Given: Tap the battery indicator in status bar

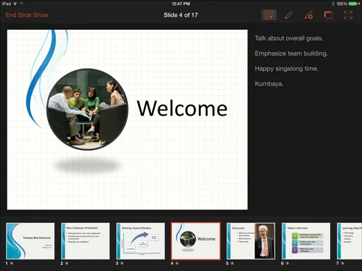Looking at the screenshot, I should (x=355, y=3).
